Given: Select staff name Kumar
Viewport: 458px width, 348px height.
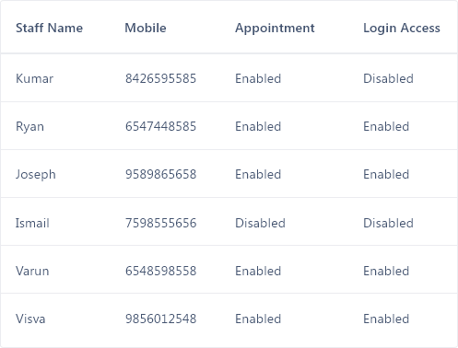Looking at the screenshot, I should pyautogui.click(x=34, y=78).
